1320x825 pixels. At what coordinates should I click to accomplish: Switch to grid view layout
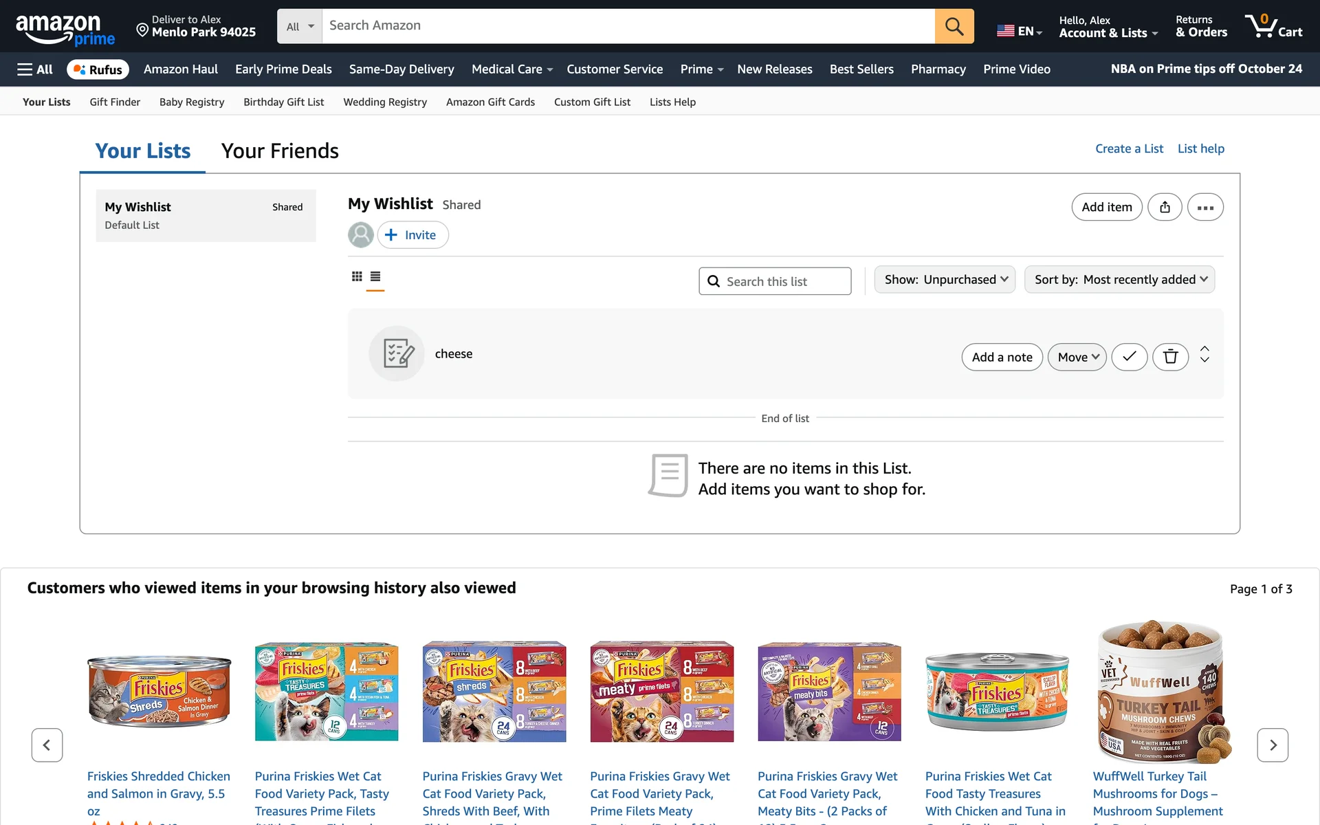click(x=357, y=276)
